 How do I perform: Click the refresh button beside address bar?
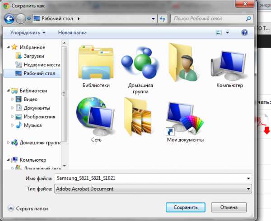coord(163,19)
